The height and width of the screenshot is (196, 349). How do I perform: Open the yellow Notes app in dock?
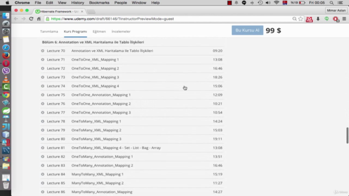pos(6,40)
